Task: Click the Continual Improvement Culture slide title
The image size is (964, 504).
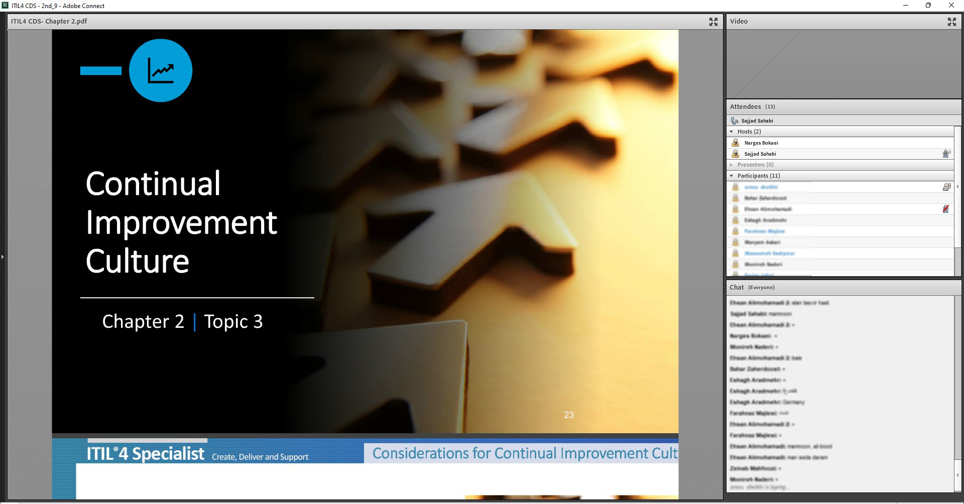Action: 181,222
